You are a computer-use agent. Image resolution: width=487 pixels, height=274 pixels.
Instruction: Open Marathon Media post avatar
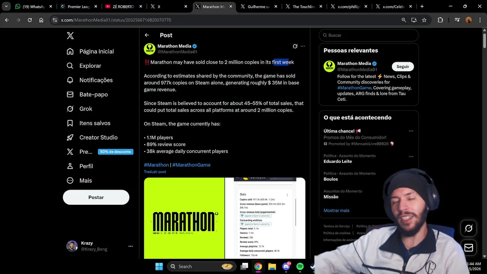150,49
